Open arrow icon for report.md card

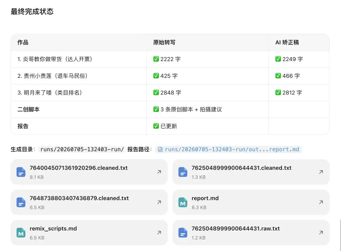321,202
